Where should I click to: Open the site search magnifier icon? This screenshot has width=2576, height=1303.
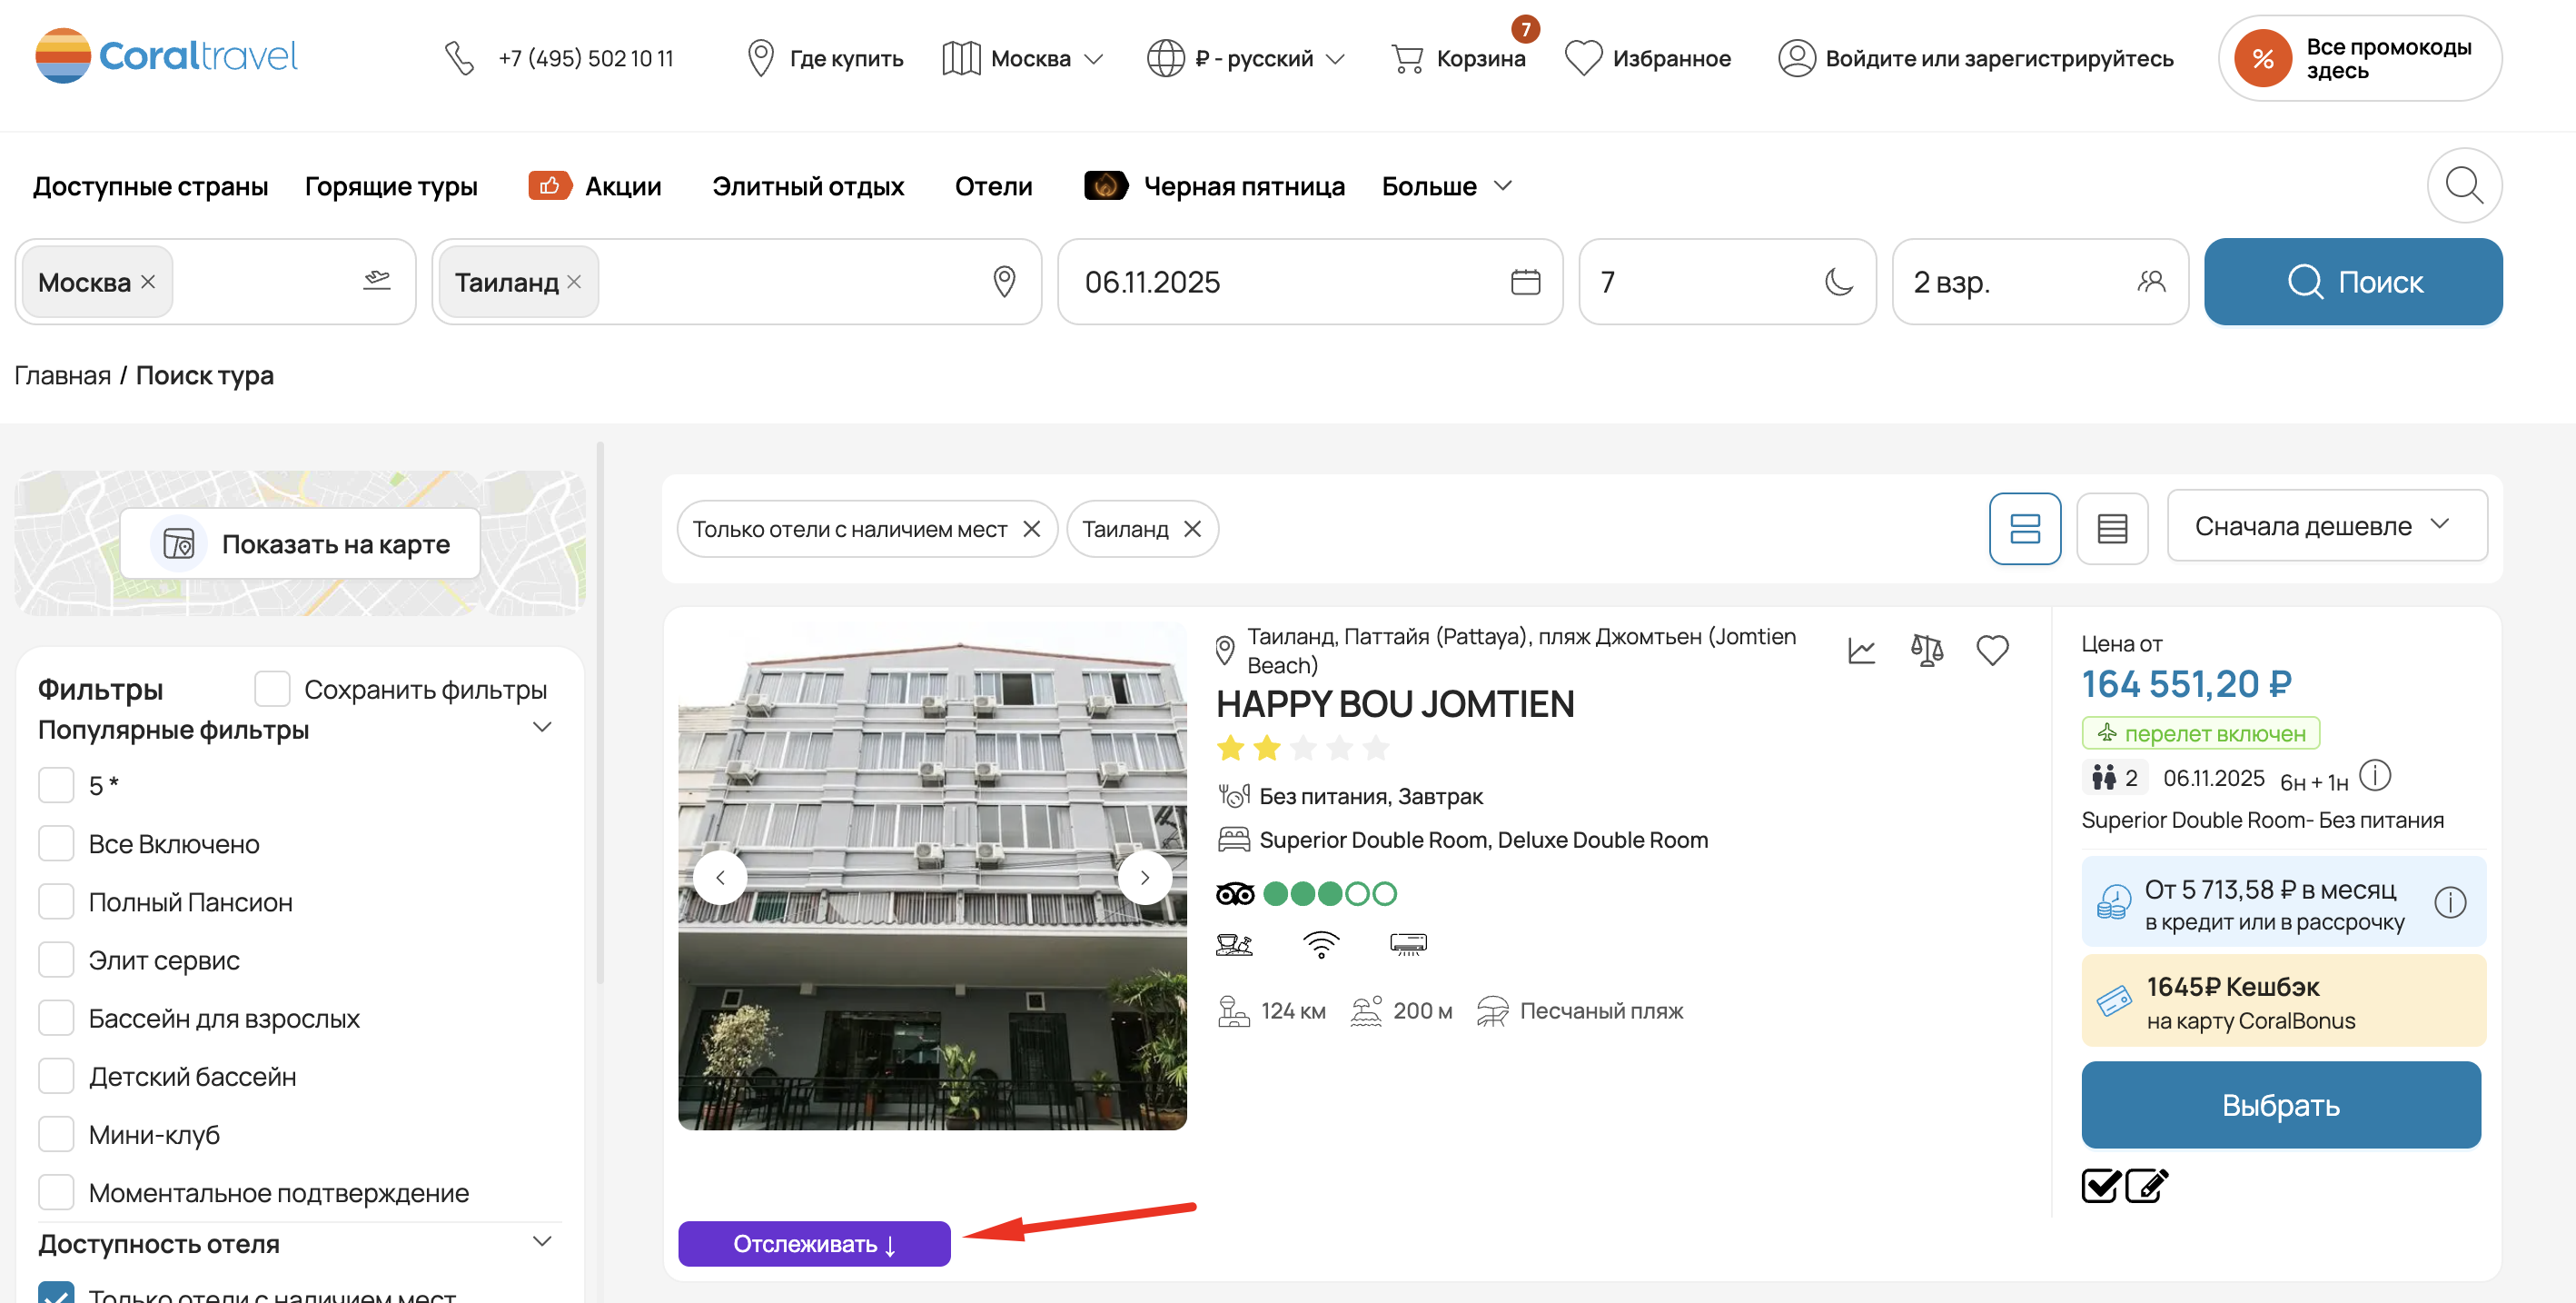tap(2463, 186)
